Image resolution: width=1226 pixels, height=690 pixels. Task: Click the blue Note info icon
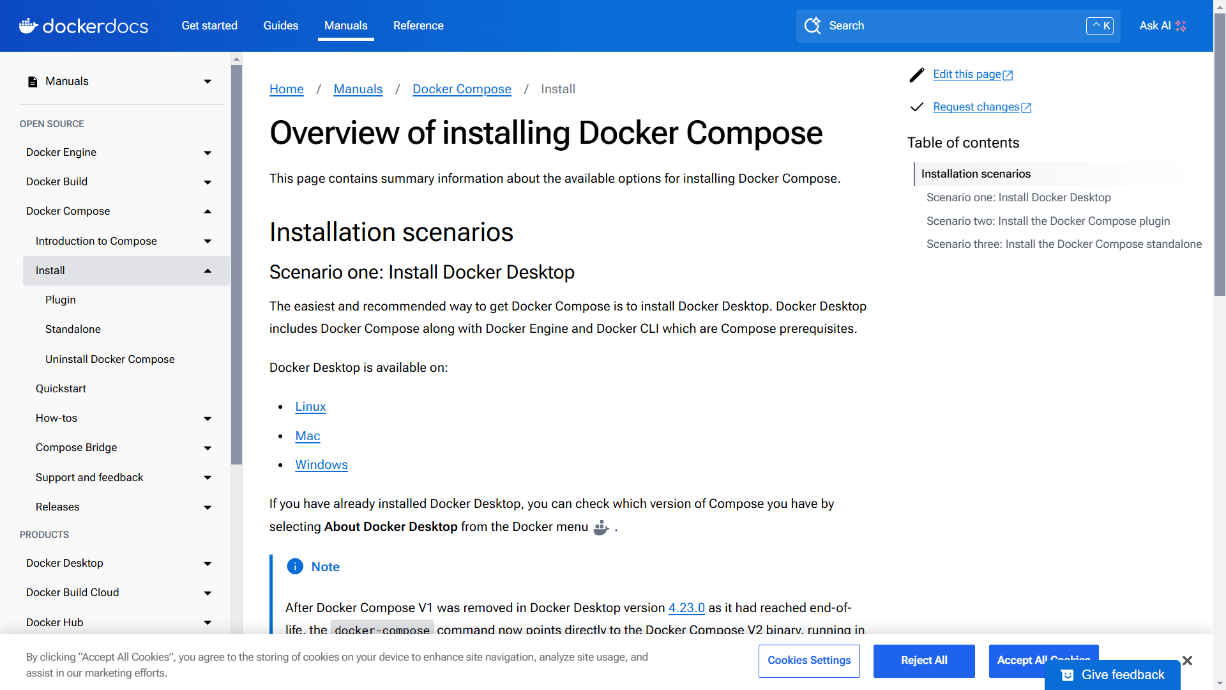295,567
